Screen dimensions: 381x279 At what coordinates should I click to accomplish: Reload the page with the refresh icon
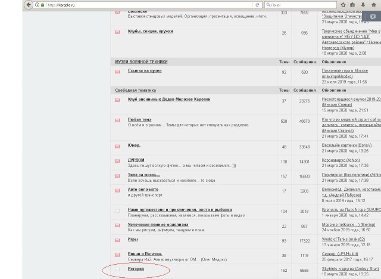tap(257, 5)
